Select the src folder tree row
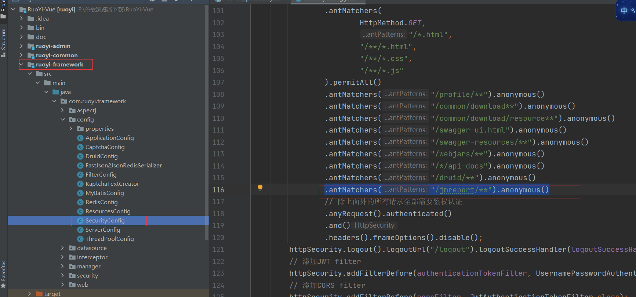 tap(108, 74)
